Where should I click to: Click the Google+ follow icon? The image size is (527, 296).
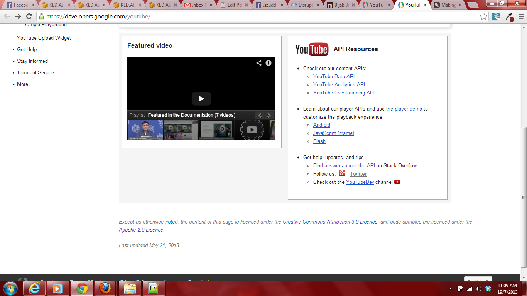click(x=342, y=173)
